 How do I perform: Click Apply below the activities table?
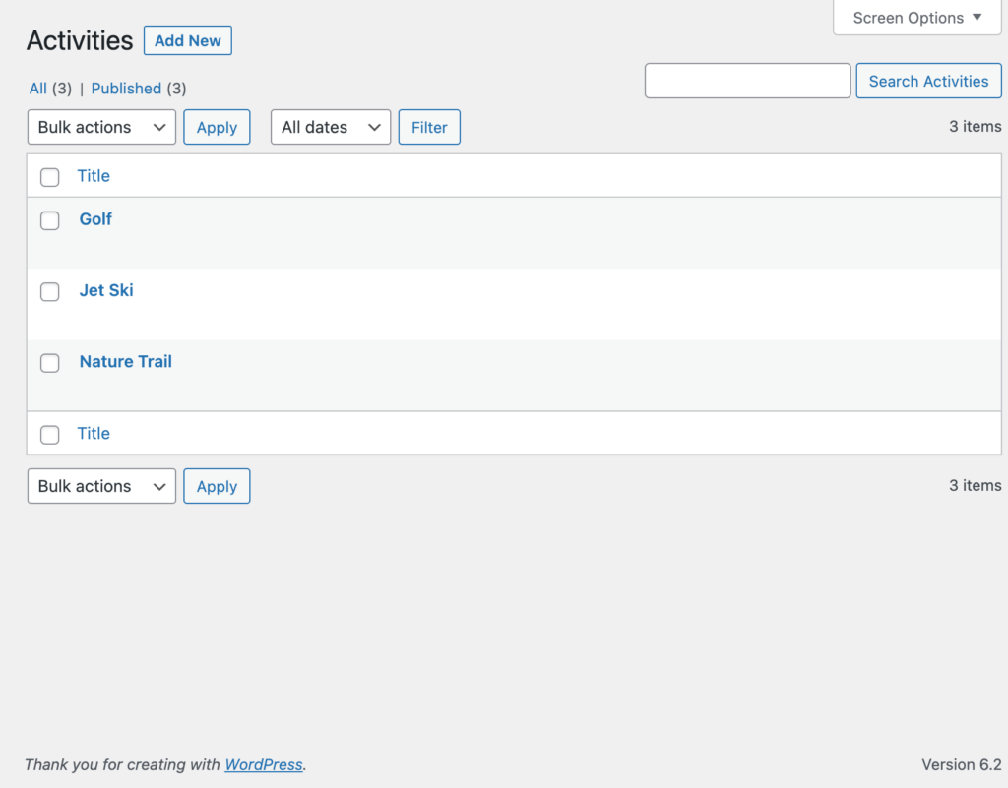217,485
